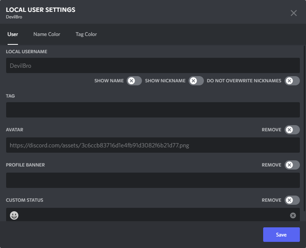Click the Local User Settings title

pyautogui.click(x=40, y=10)
